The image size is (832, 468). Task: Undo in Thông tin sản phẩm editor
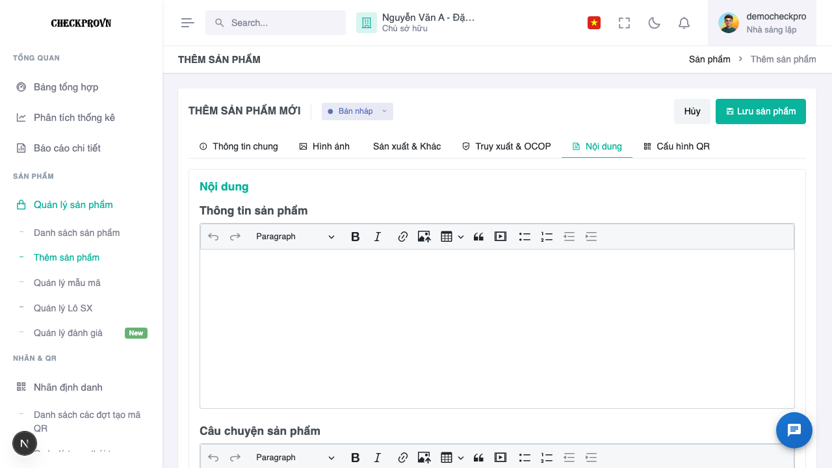click(213, 237)
